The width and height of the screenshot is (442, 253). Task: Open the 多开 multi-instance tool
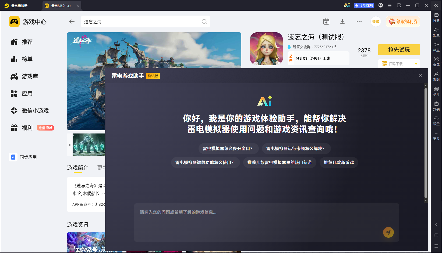[x=436, y=91]
